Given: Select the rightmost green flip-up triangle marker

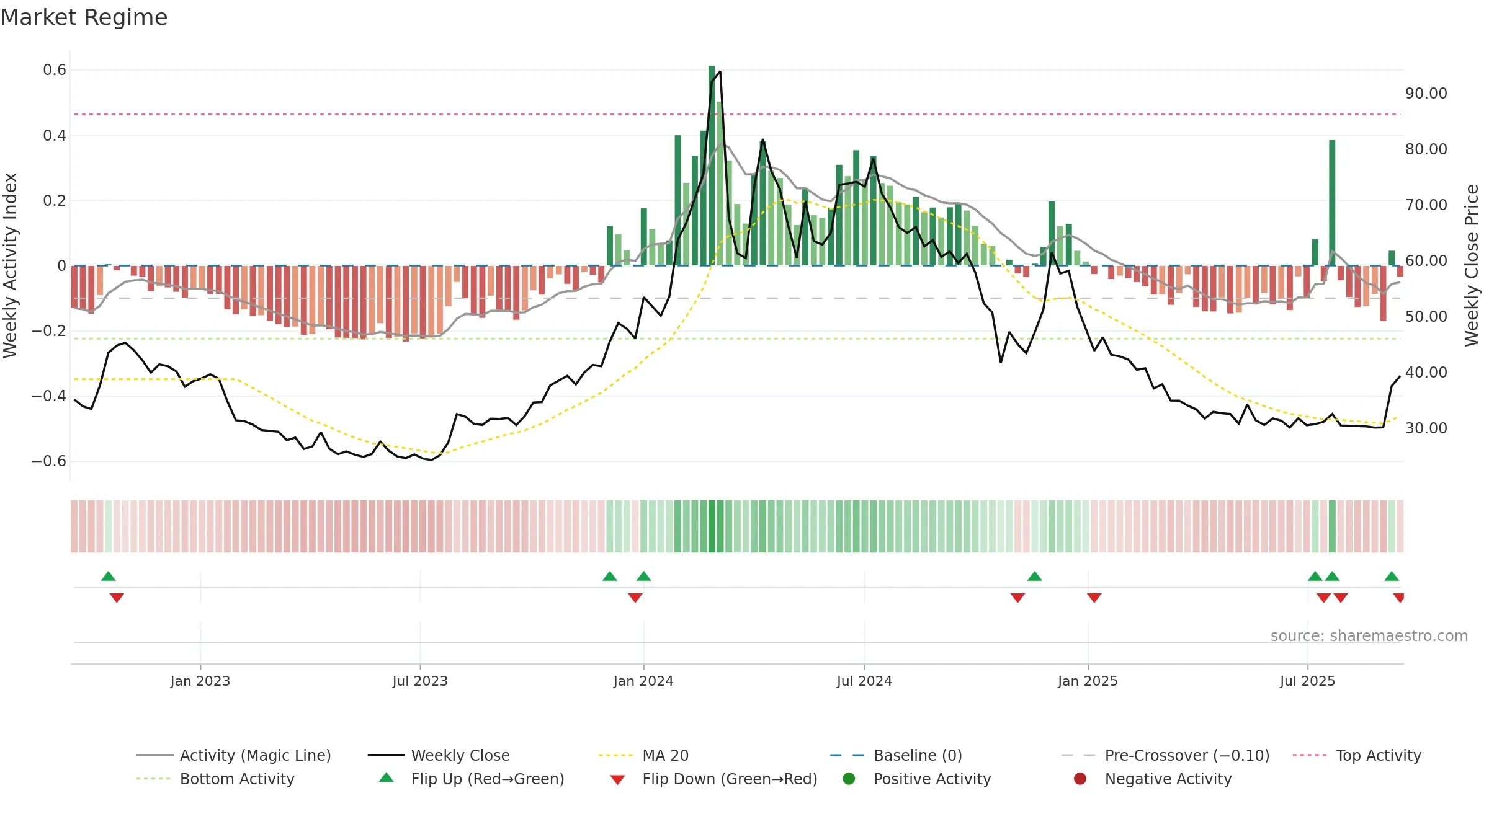Looking at the screenshot, I should coord(1392,576).
